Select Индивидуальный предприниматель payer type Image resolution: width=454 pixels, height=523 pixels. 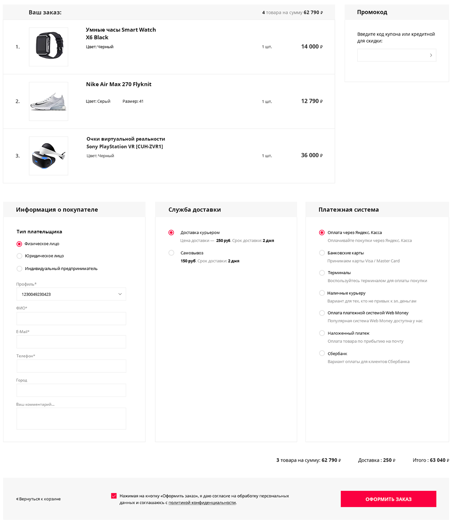[19, 269]
